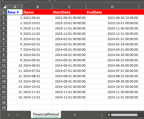This screenshot has width=144, height=119.
Task: Select column D header
Action: pyautogui.click(x=112, y=7)
